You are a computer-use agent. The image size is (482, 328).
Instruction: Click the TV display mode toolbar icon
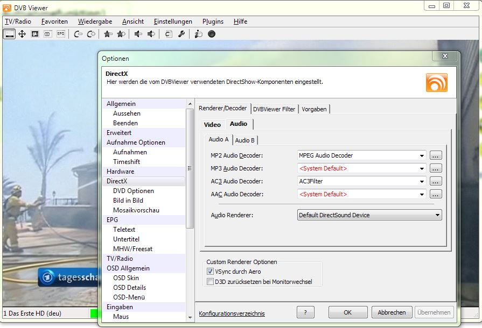[x=10, y=34]
